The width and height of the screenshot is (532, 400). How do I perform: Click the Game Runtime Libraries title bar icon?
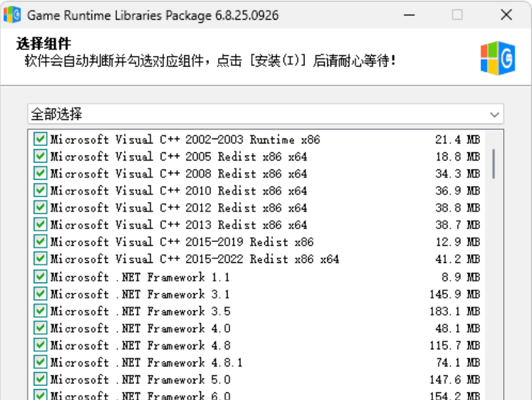(14, 15)
